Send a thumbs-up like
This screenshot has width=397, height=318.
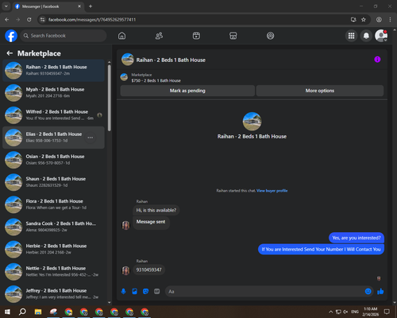(x=380, y=292)
